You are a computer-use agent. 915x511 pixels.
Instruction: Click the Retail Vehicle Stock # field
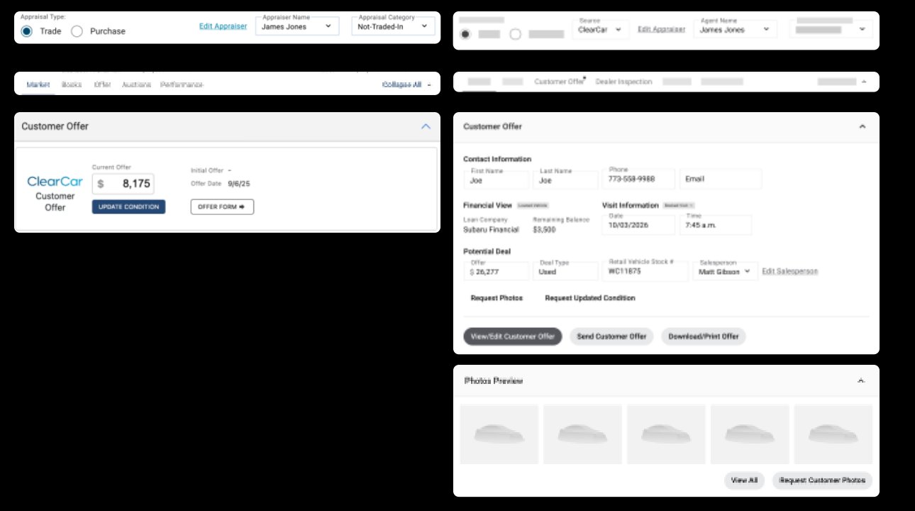645,271
